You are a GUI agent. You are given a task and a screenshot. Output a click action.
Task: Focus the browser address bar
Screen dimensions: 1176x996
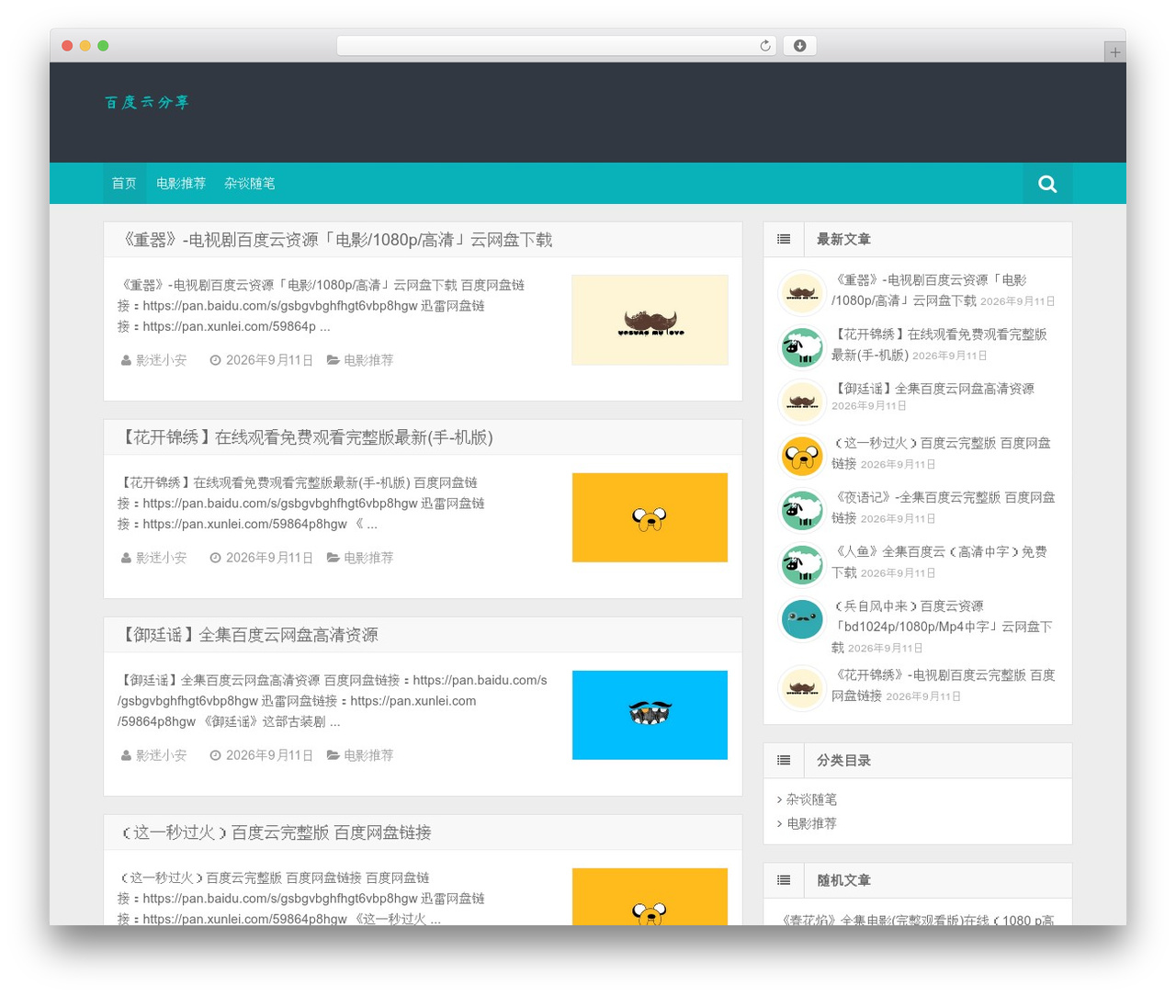[556, 46]
